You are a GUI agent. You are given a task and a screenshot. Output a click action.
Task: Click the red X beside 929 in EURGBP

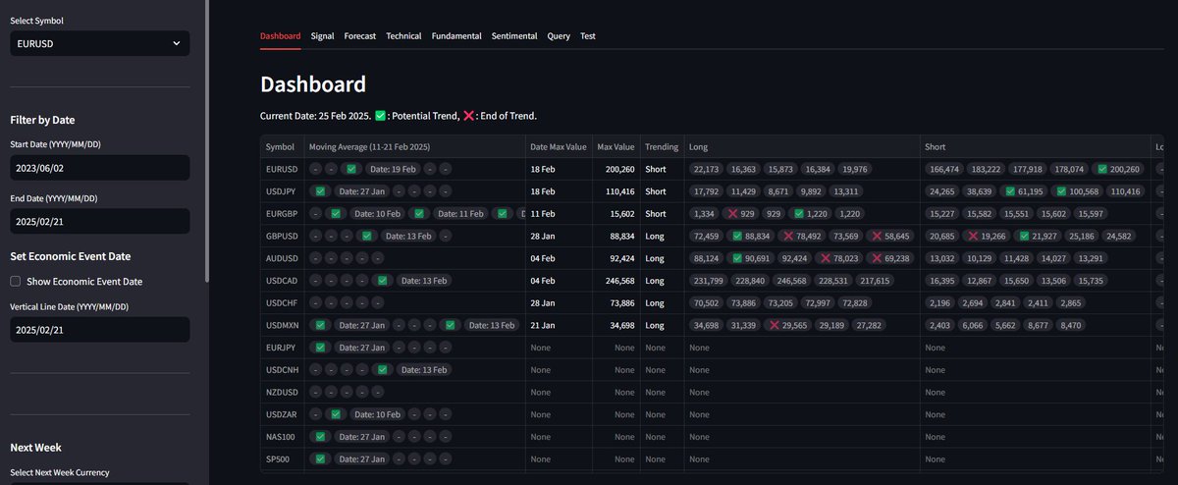point(733,214)
